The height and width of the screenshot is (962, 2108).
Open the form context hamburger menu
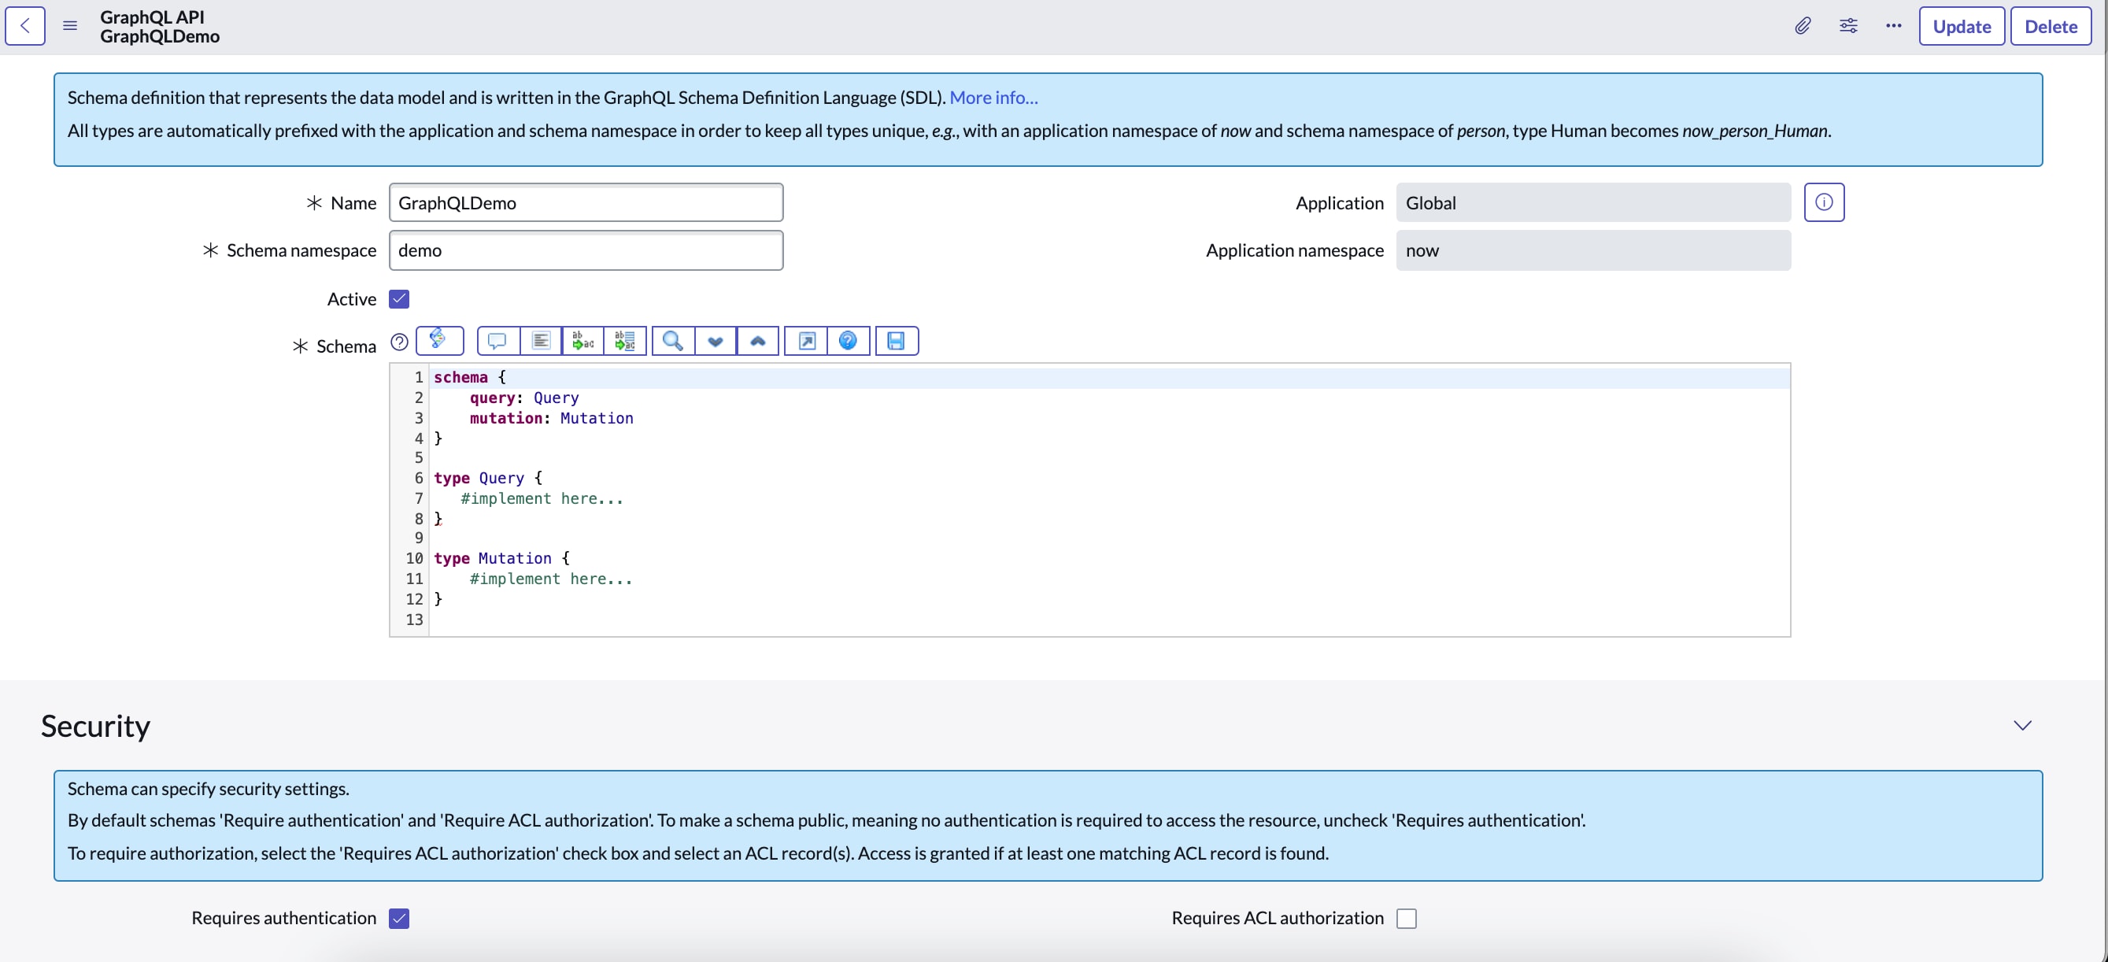click(70, 26)
